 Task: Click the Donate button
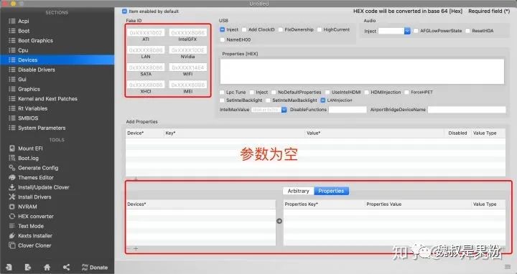(x=95, y=267)
